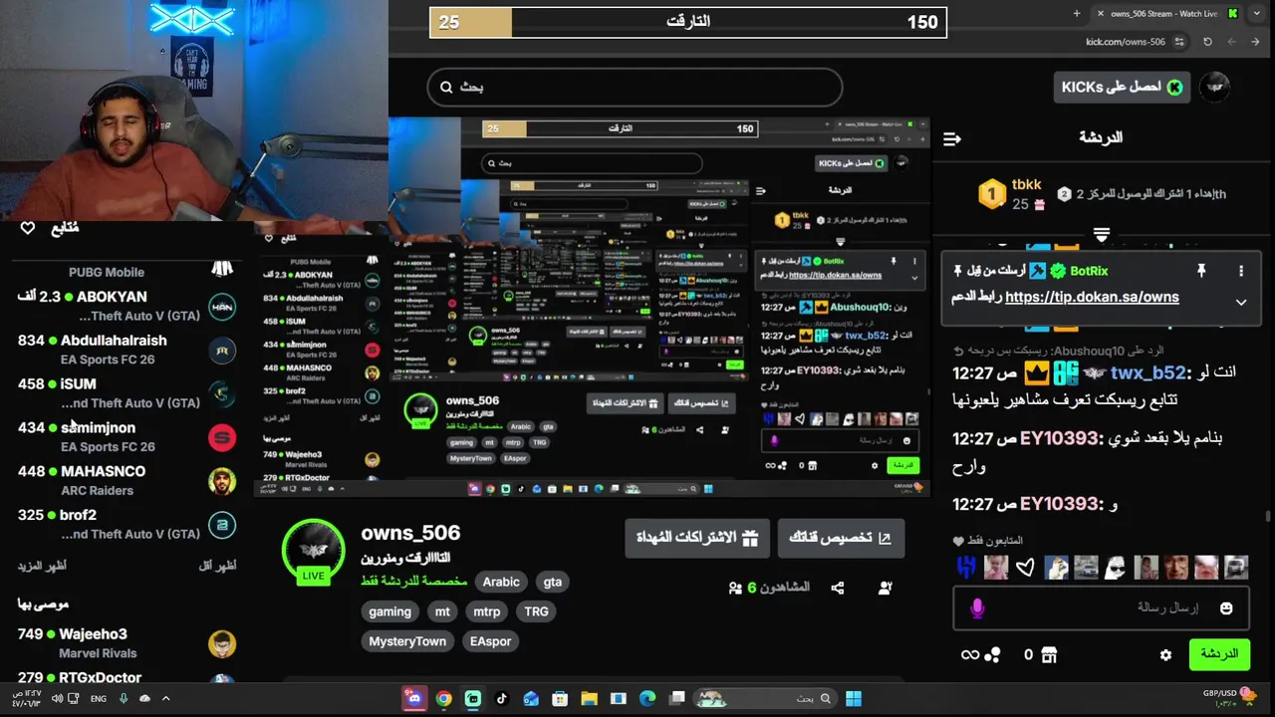Reload the kick.com page
1275x717 pixels.
(x=1207, y=42)
